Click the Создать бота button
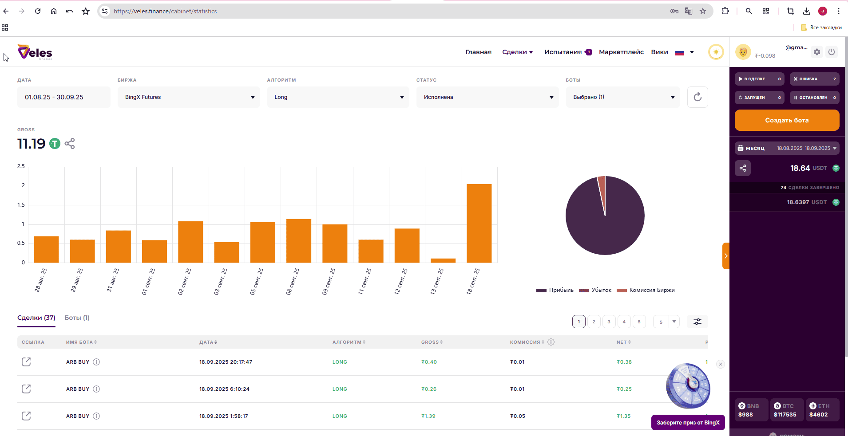This screenshot has height=436, width=848. (x=787, y=120)
